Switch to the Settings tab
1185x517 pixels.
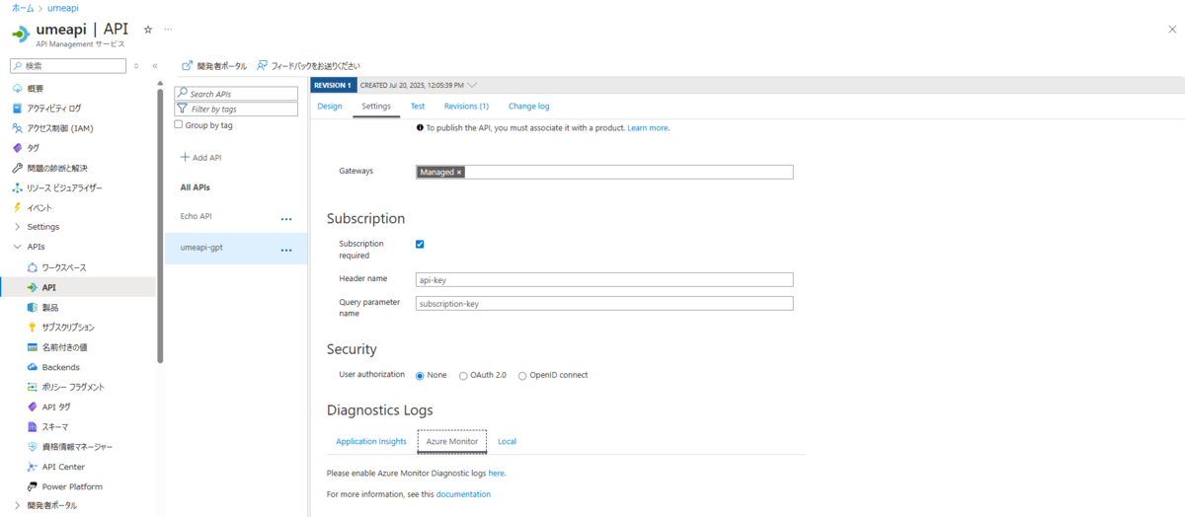(376, 106)
